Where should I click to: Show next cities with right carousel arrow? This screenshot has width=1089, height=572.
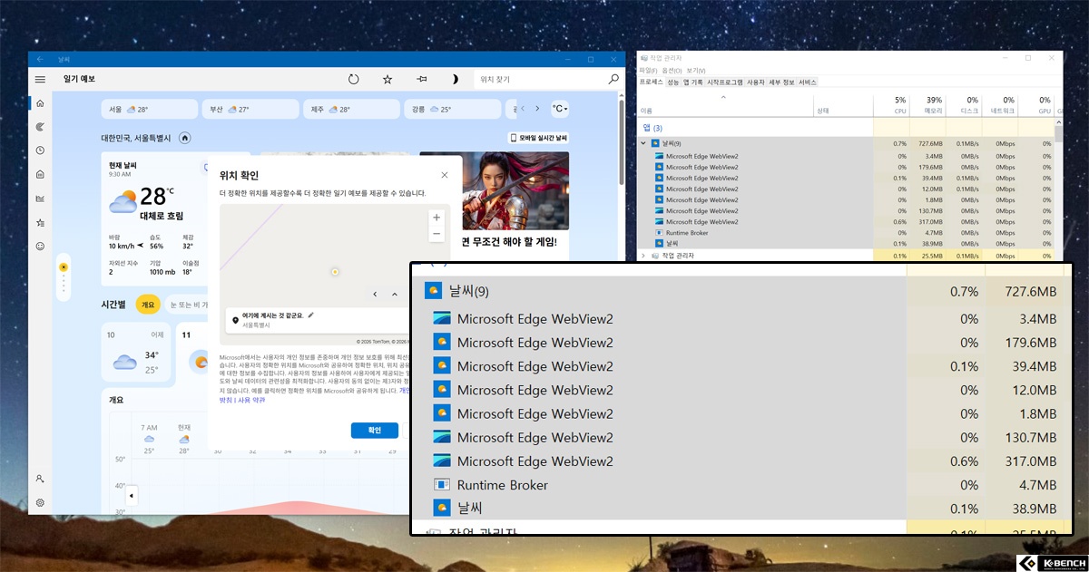pos(537,109)
